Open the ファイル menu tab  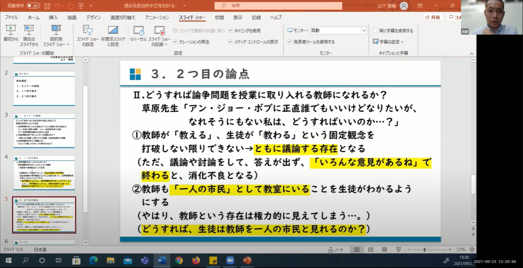tap(11, 17)
